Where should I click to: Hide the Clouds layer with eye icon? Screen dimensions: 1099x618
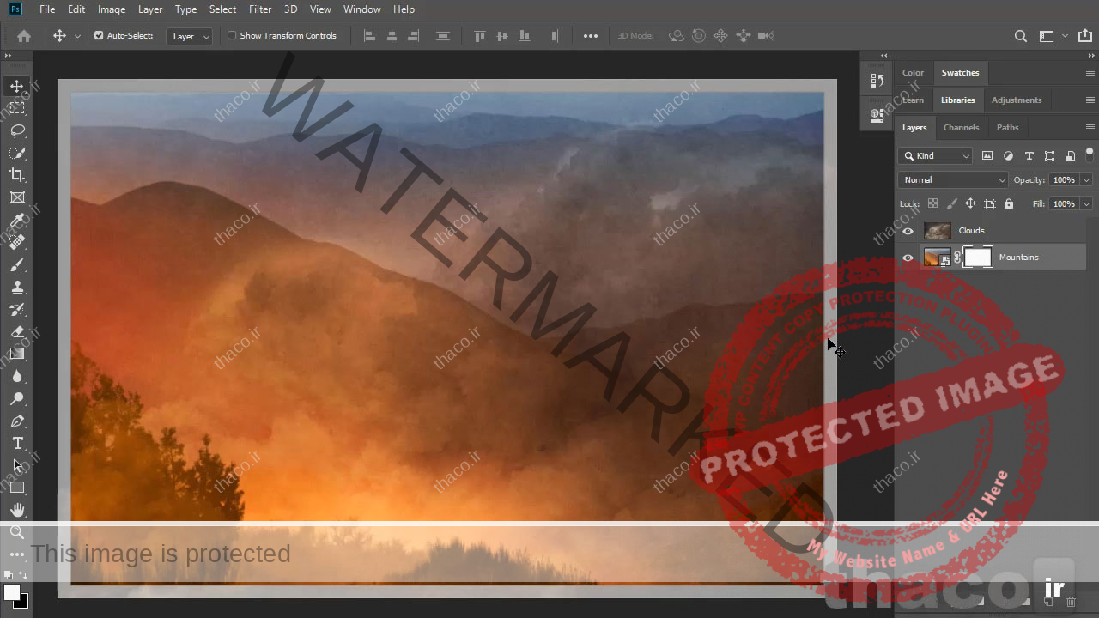tap(908, 231)
